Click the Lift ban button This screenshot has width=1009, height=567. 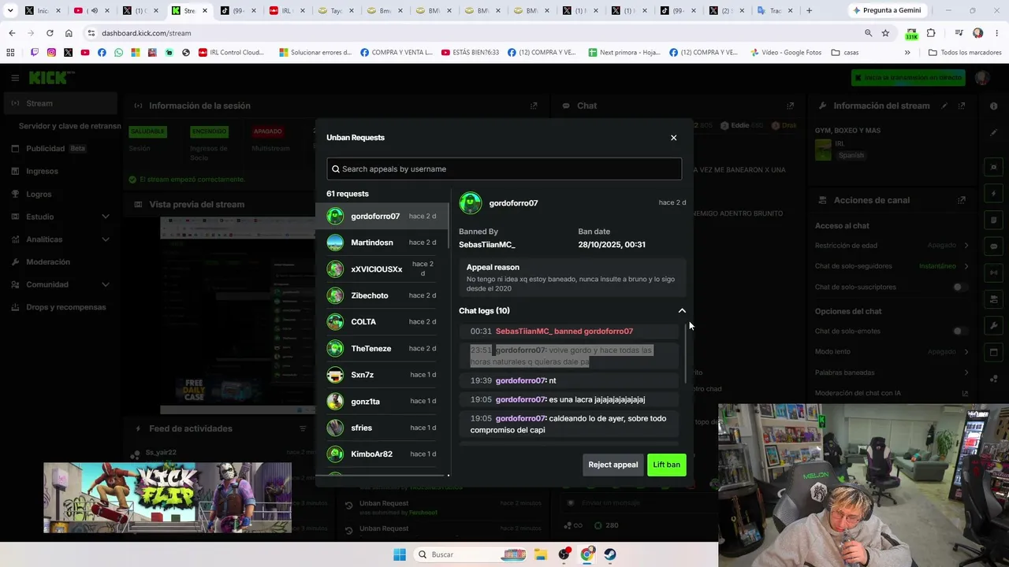coord(666,465)
